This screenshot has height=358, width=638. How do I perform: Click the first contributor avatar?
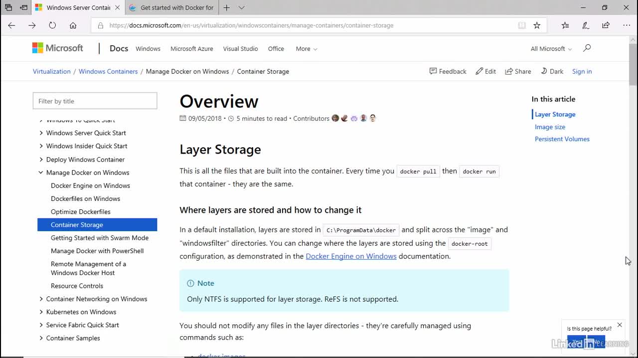[x=335, y=118]
